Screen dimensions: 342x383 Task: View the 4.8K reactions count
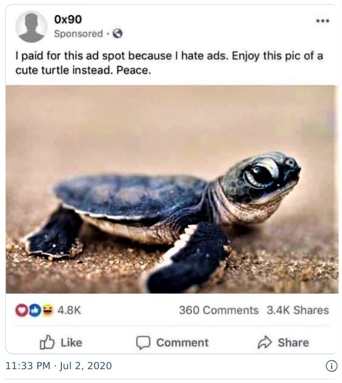(70, 310)
